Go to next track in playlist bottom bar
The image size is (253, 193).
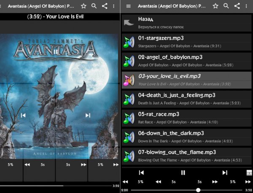click(225, 173)
